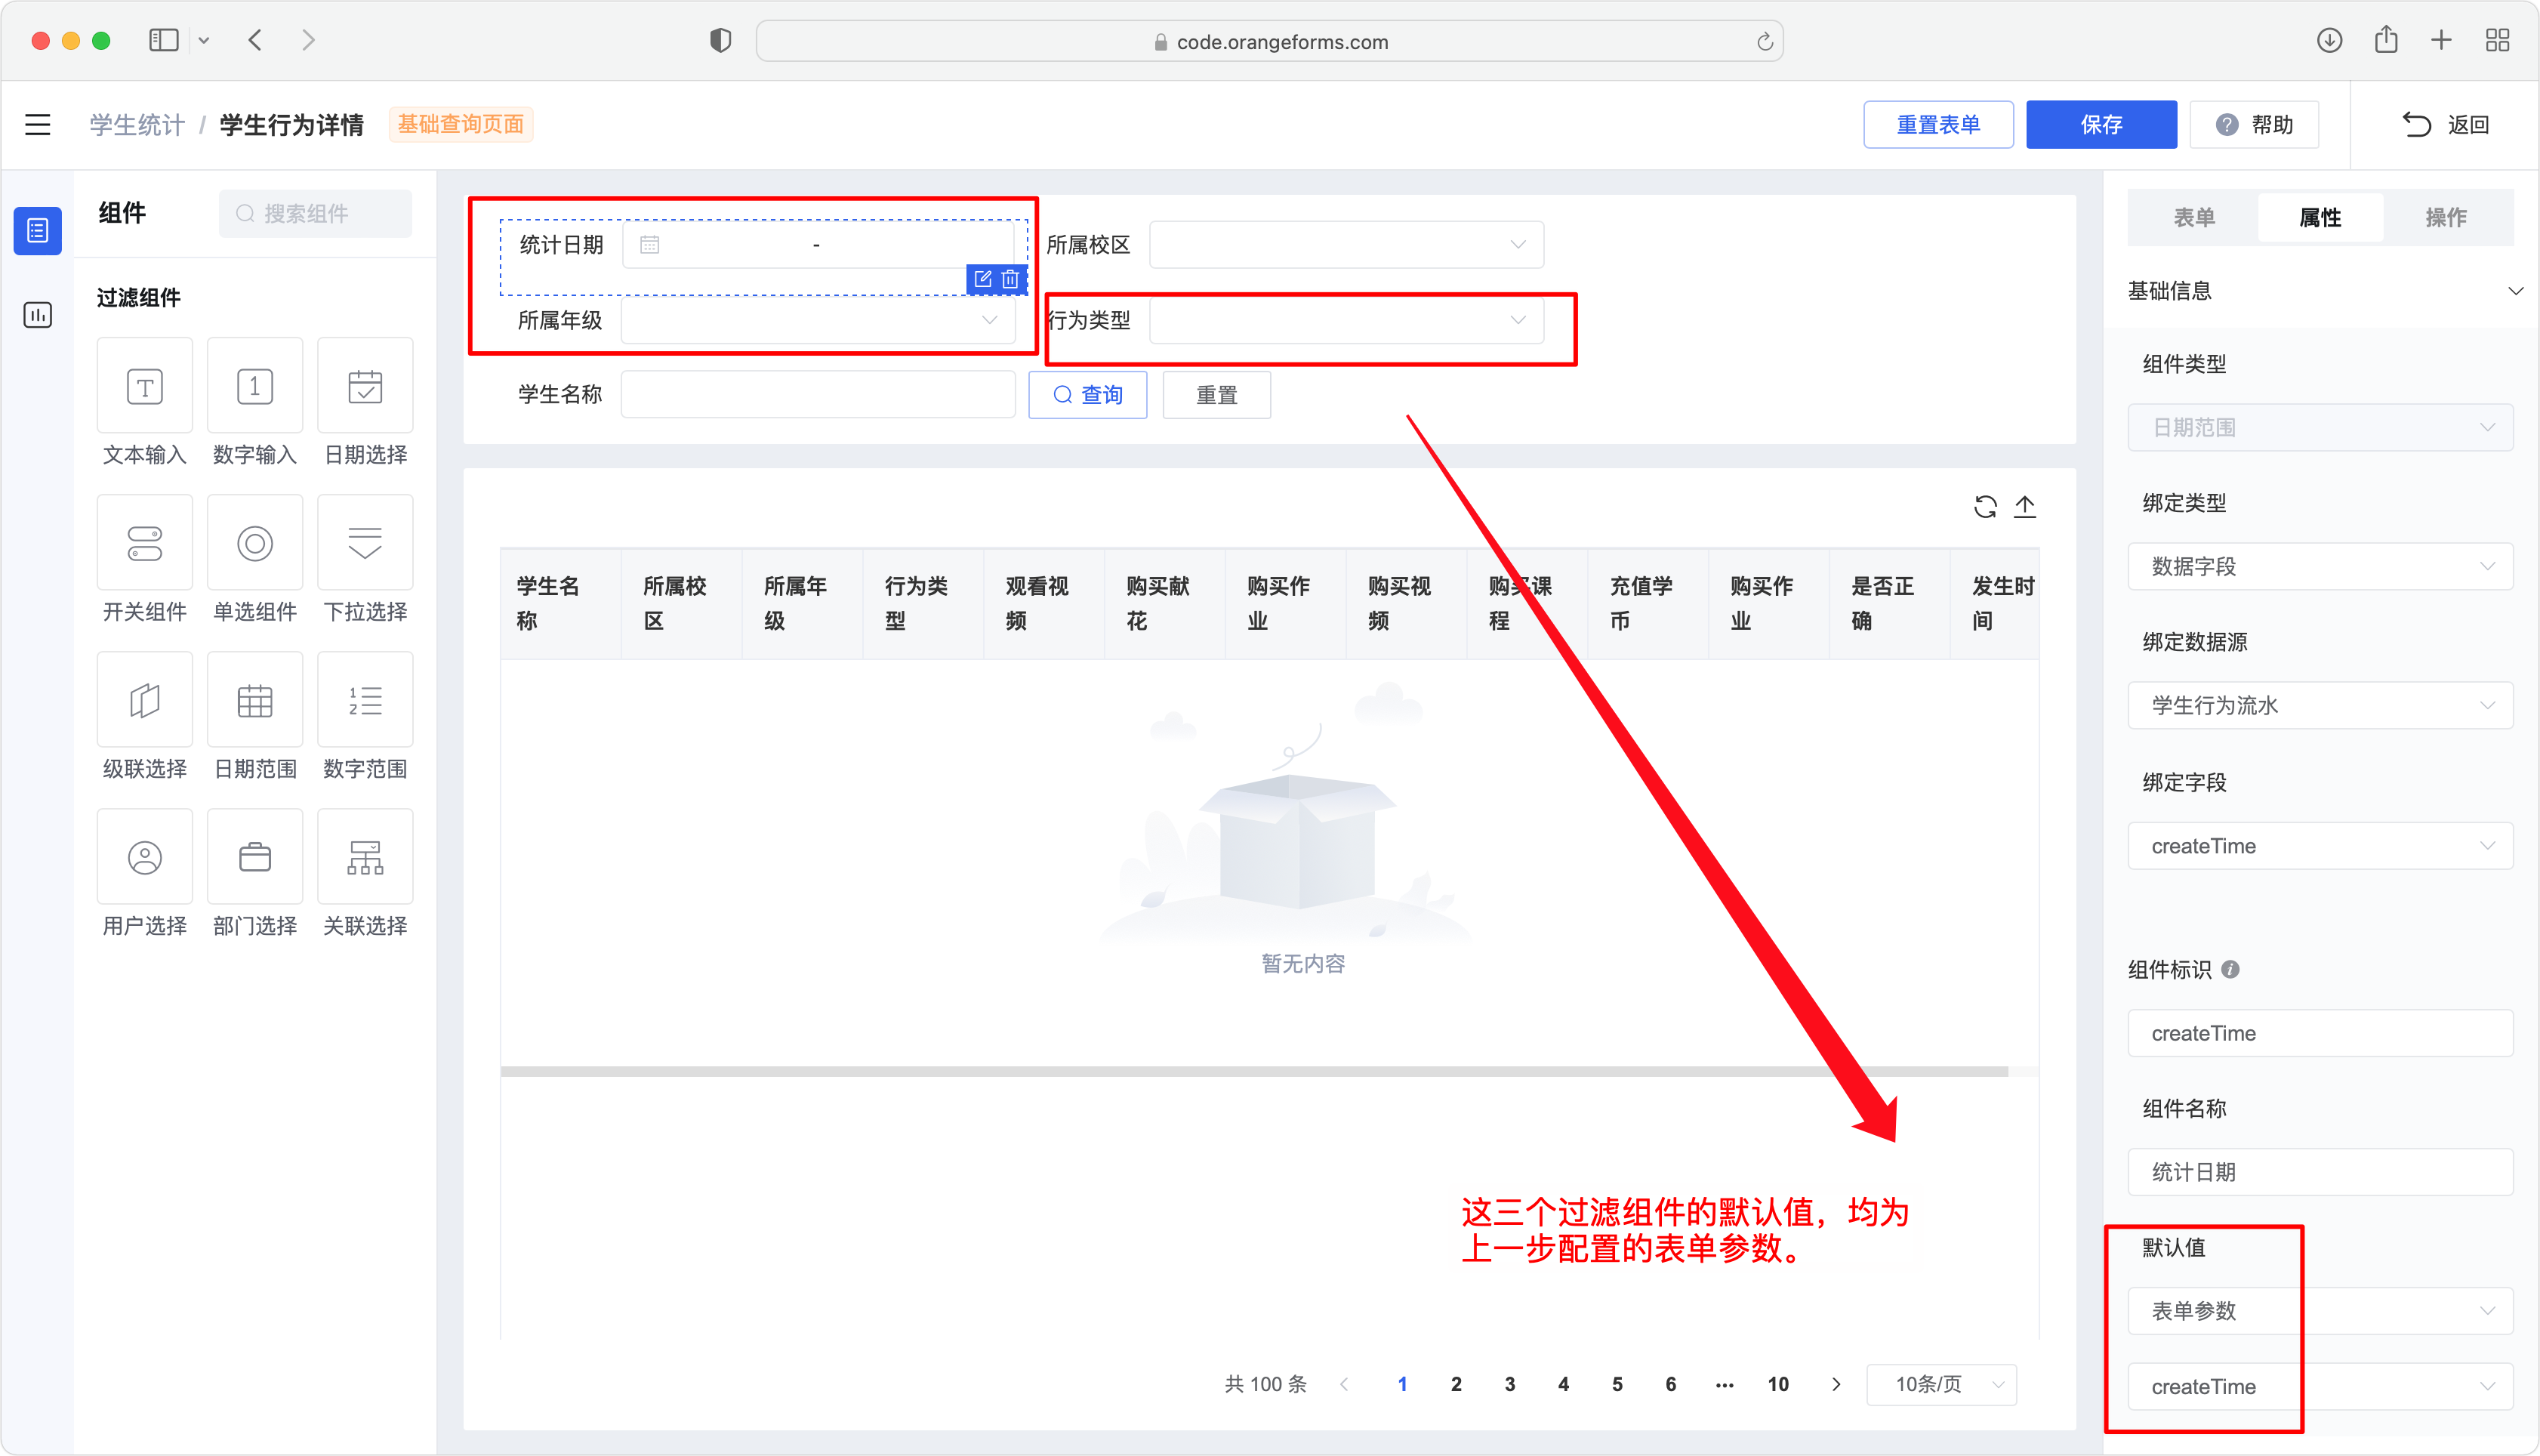
Task: Pick the 文本输入 component icon
Action: pos(145,386)
